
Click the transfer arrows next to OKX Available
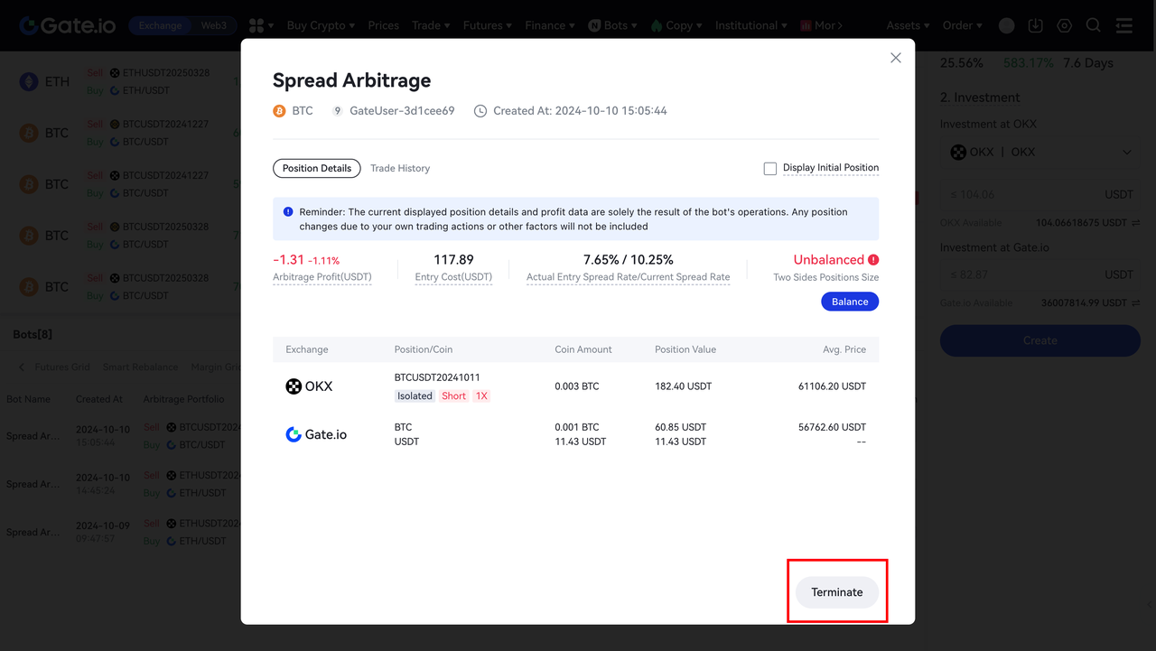click(1135, 222)
